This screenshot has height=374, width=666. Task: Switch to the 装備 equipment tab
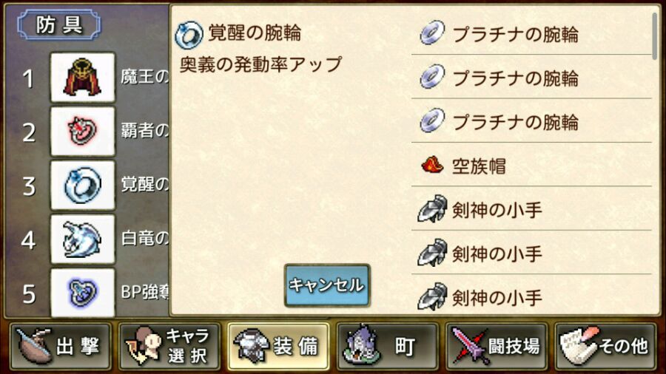click(x=278, y=347)
